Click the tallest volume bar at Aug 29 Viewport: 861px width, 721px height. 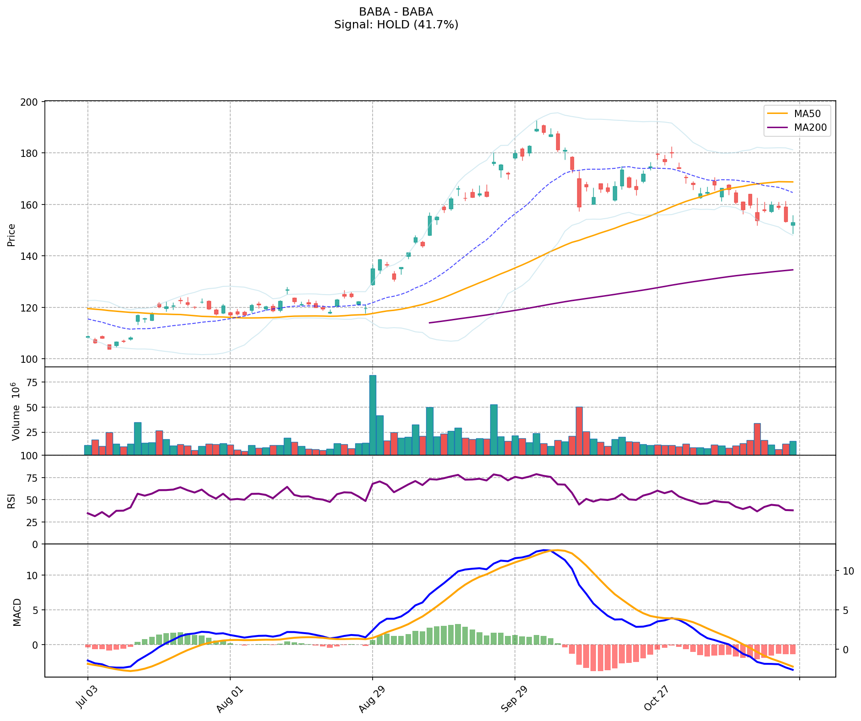[373, 414]
